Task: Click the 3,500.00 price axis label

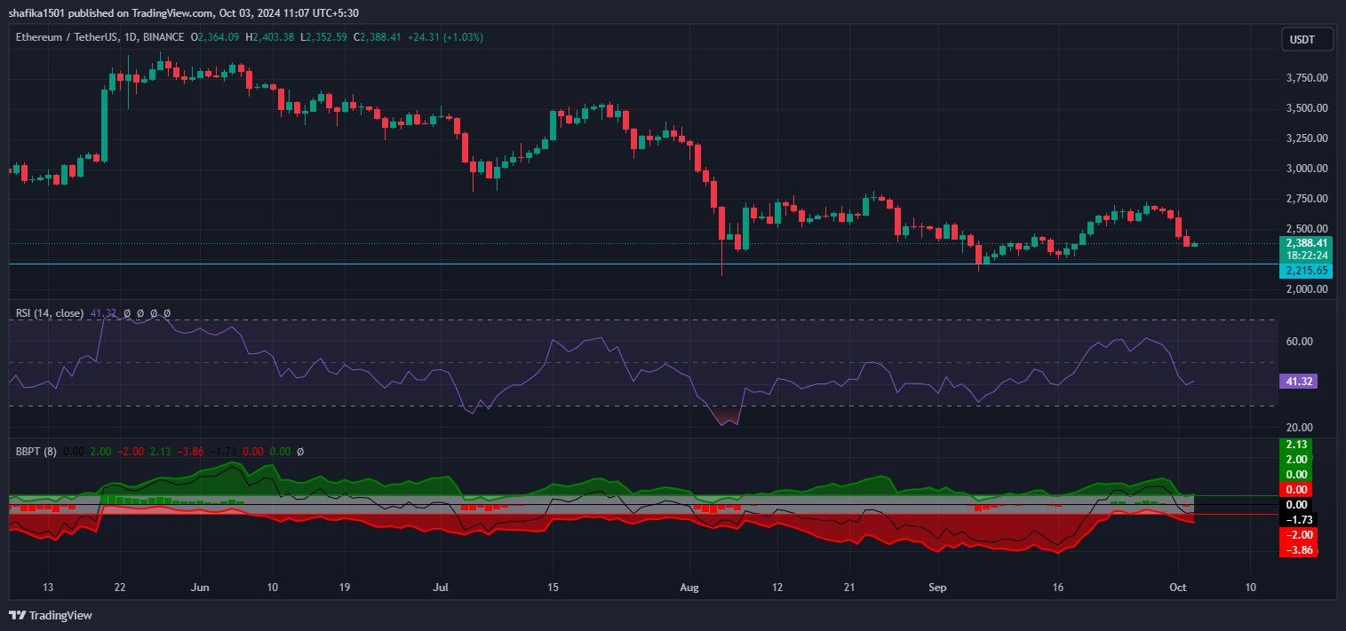Action: 1307,108
